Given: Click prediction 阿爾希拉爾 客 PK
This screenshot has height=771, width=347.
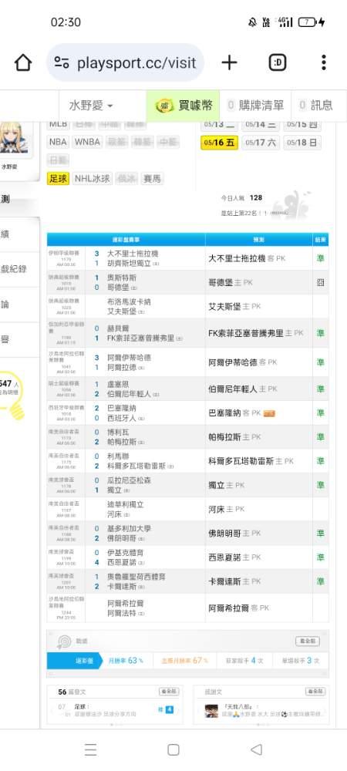Looking at the screenshot, I should click(x=239, y=608).
